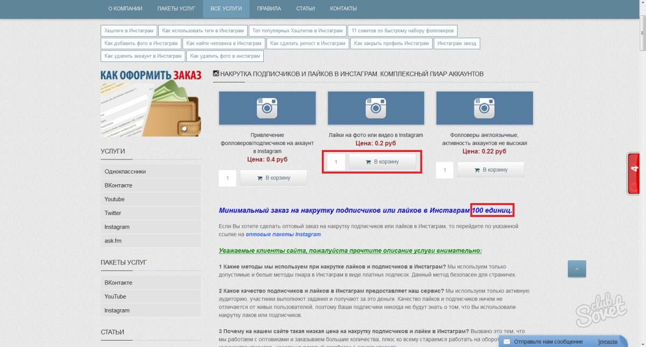Select 'Twitter' in Услуги sidebar

[151, 213]
